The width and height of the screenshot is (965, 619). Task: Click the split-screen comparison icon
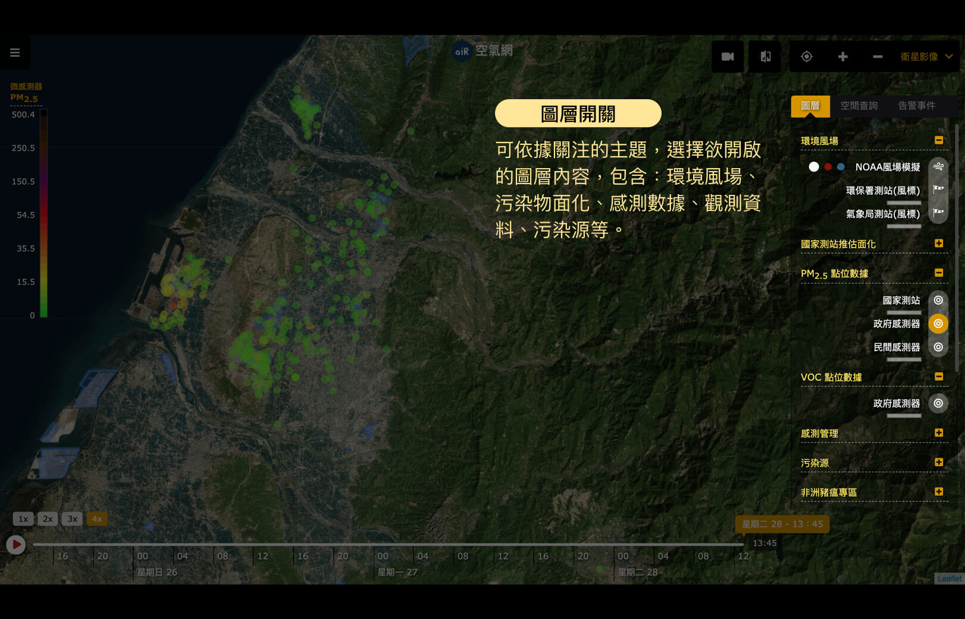point(765,56)
